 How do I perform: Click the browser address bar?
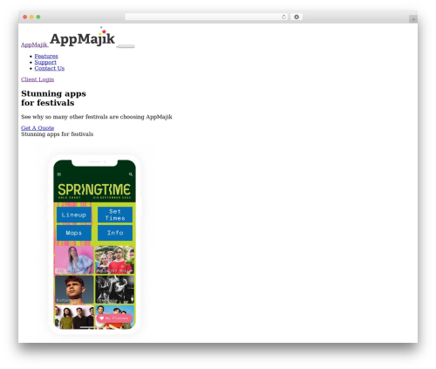tap(207, 17)
